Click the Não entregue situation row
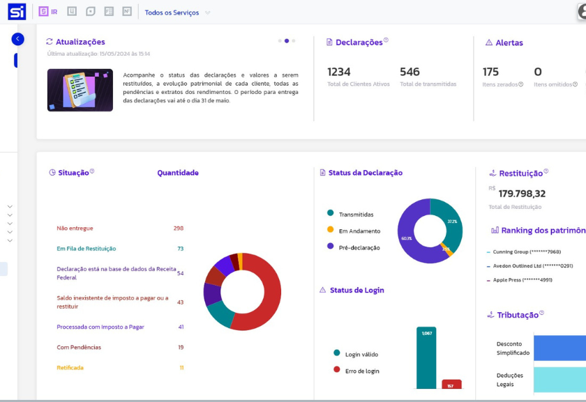 coord(75,229)
